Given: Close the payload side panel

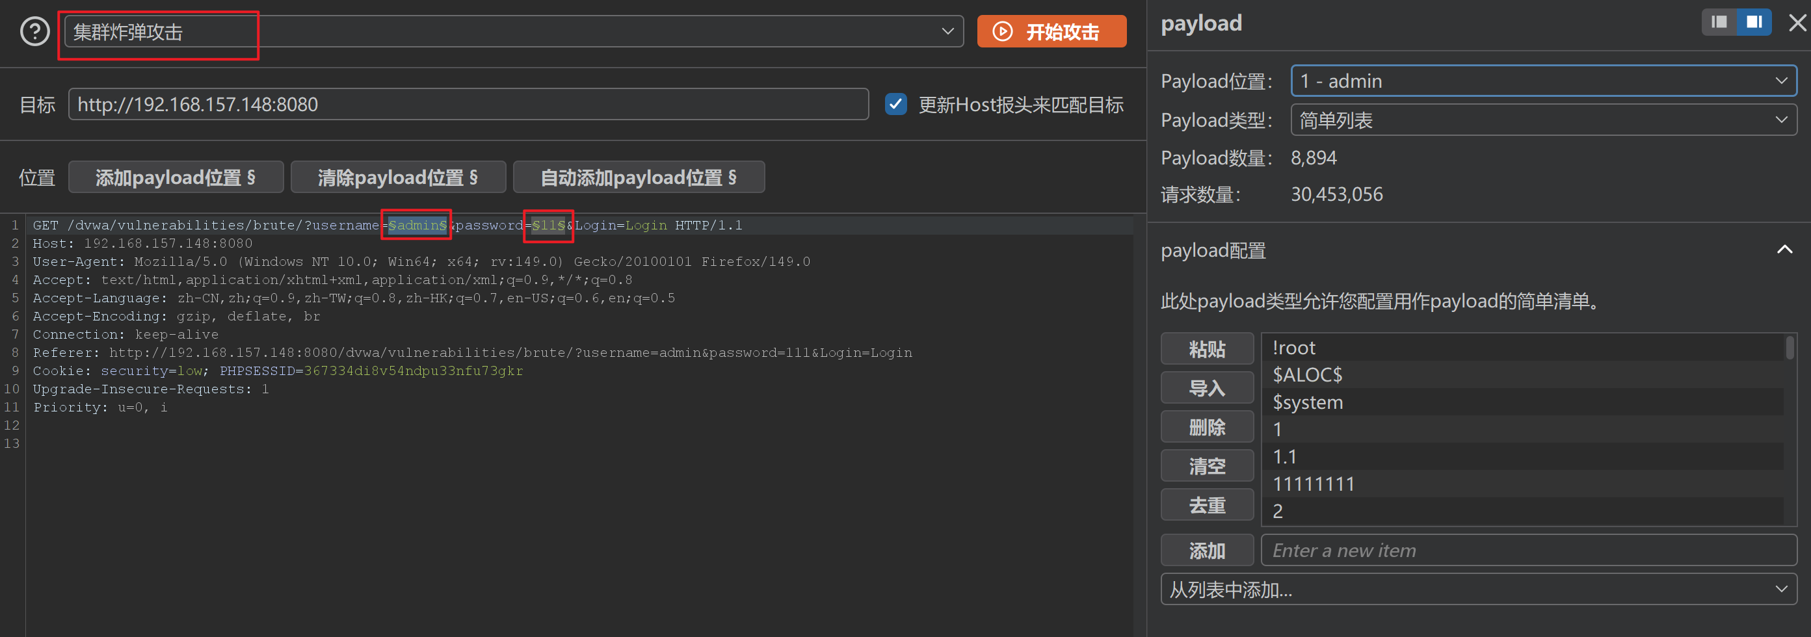Looking at the screenshot, I should click(x=1797, y=23).
